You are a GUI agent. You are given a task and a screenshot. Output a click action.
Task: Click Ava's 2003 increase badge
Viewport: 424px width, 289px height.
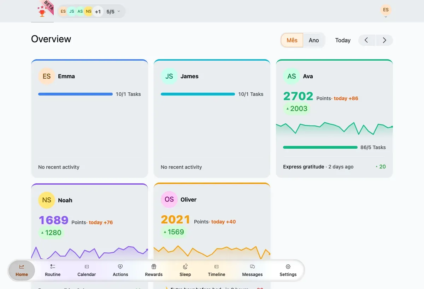297,109
